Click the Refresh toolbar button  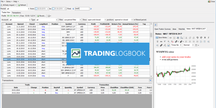(22, 5)
